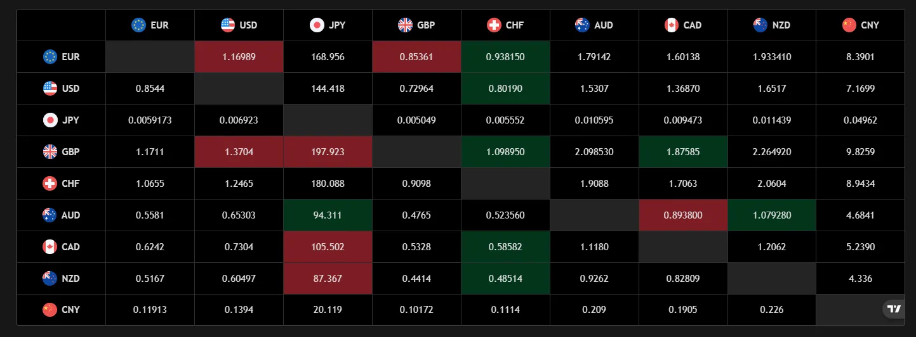This screenshot has height=337, width=916.
Task: Click the CAD flag in header row
Action: click(x=672, y=25)
